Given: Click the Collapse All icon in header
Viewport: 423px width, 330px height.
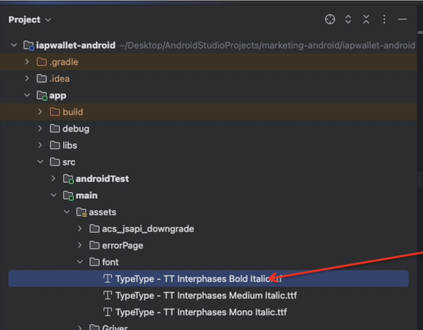Looking at the screenshot, I should [366, 20].
